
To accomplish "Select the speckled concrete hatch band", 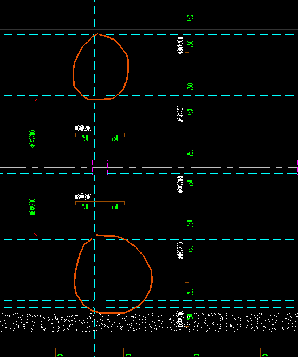I will [149, 322].
